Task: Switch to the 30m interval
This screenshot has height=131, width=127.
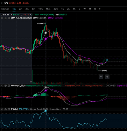Action: [x=56, y=9]
